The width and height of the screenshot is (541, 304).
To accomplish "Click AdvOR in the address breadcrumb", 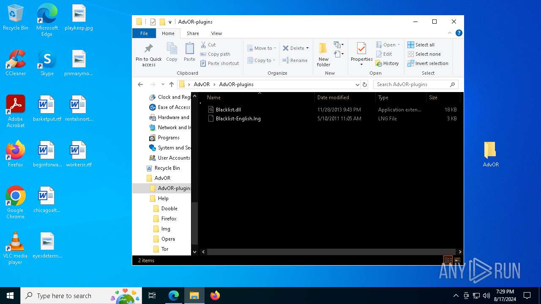I will click(x=202, y=84).
